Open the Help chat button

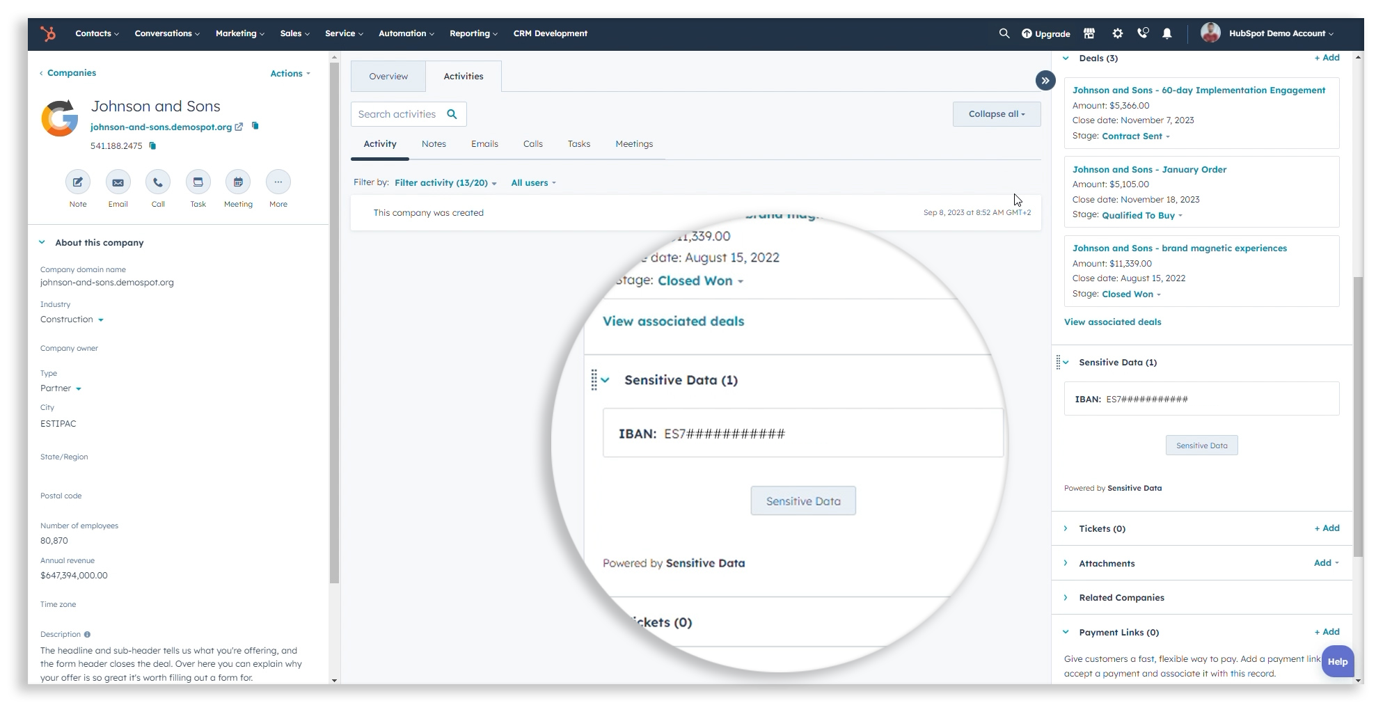tap(1338, 662)
